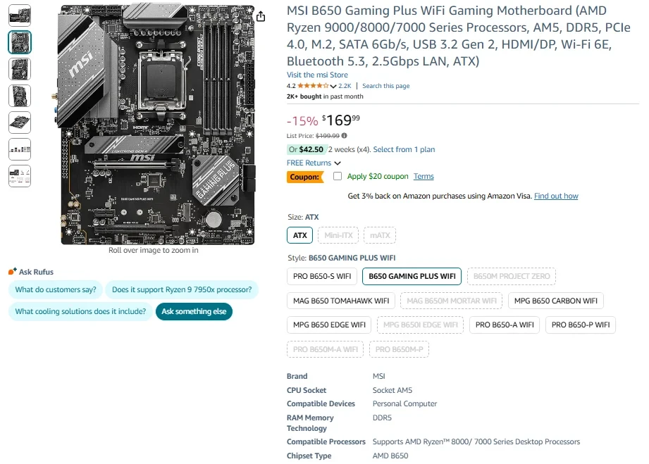
Task: Click the Ask Rufus sparkle icon
Action: (x=12, y=272)
